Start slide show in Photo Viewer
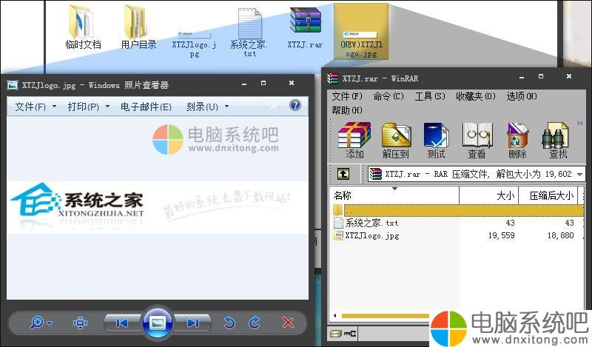Screen dimensions: 592x347 tap(158, 323)
